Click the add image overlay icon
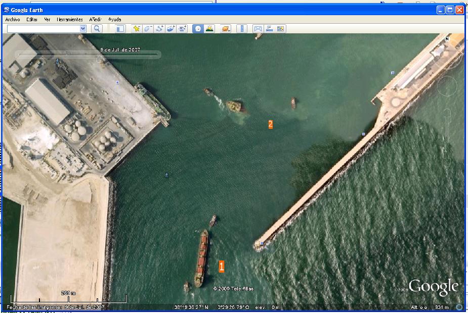The image size is (468, 313). coord(171,29)
